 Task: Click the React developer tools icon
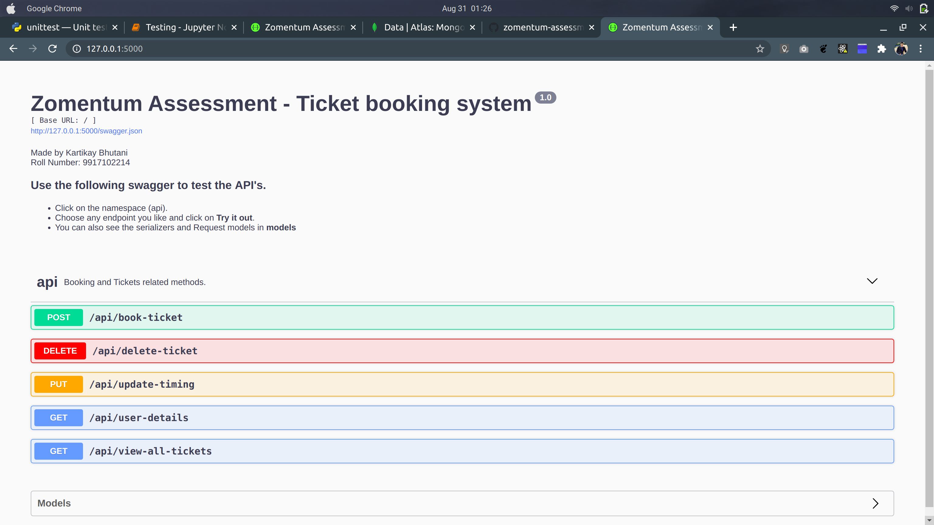pyautogui.click(x=842, y=49)
